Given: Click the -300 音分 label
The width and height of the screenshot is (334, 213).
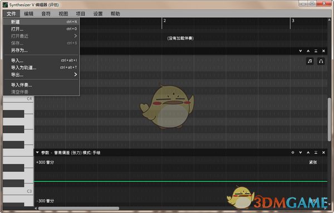Looking at the screenshot, I should [45, 201].
